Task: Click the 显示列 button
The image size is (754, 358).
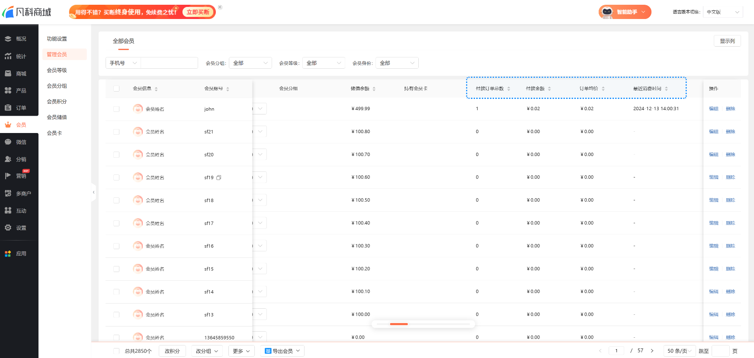Action: point(727,41)
